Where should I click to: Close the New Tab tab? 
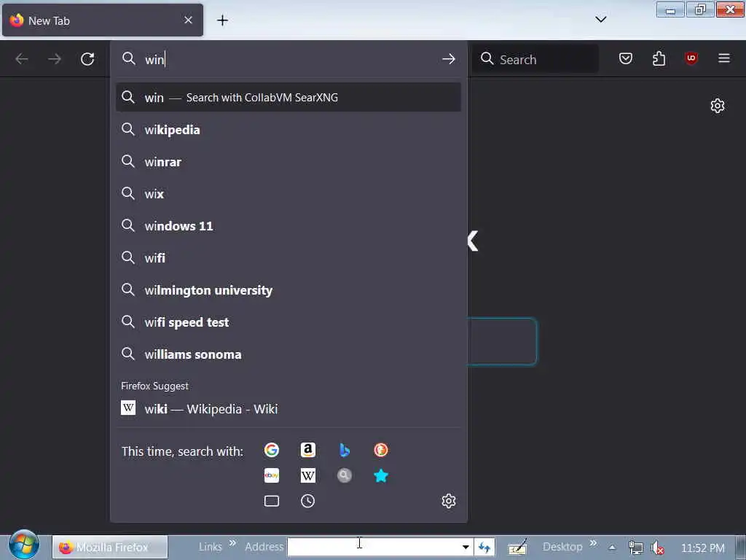[189, 20]
